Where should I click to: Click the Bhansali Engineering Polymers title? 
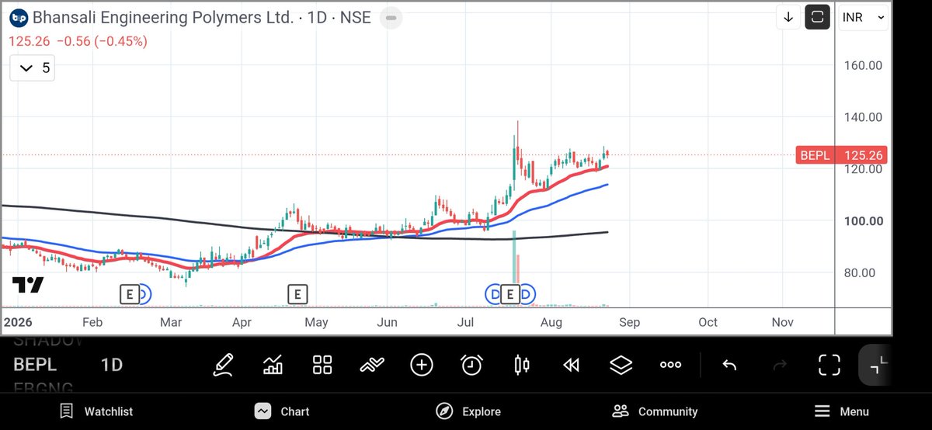(x=165, y=17)
